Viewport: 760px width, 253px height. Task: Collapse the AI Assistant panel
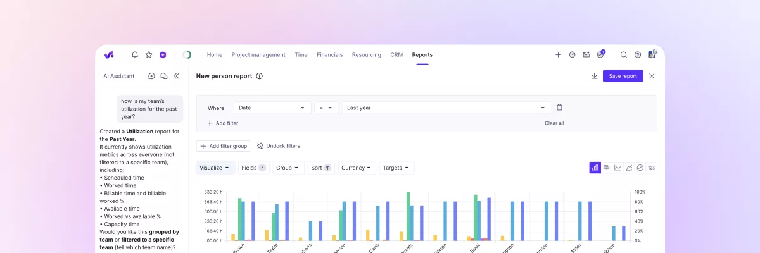[x=176, y=76]
